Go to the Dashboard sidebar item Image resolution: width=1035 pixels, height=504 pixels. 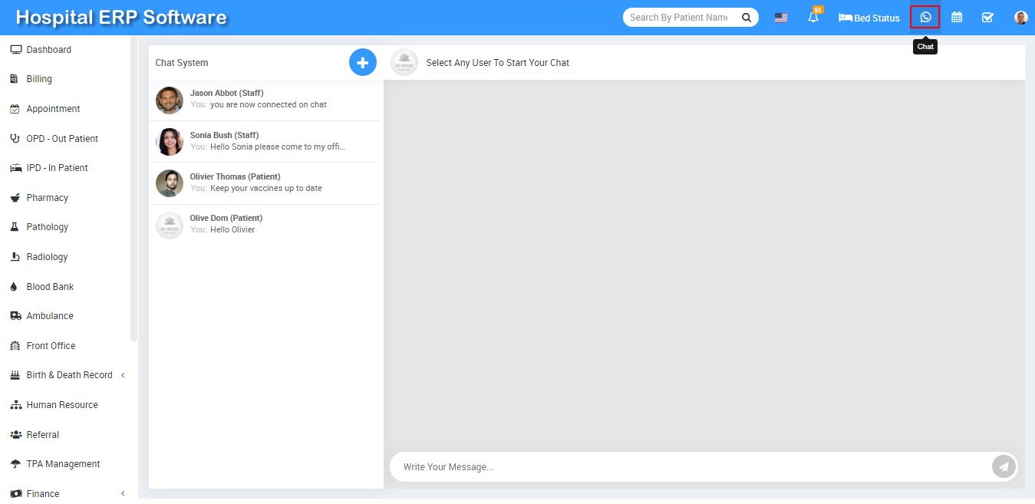click(x=48, y=50)
